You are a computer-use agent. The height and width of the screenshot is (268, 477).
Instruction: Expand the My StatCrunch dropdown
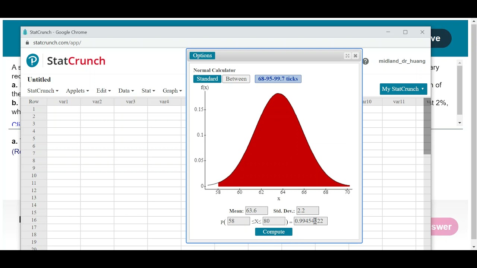tap(403, 89)
